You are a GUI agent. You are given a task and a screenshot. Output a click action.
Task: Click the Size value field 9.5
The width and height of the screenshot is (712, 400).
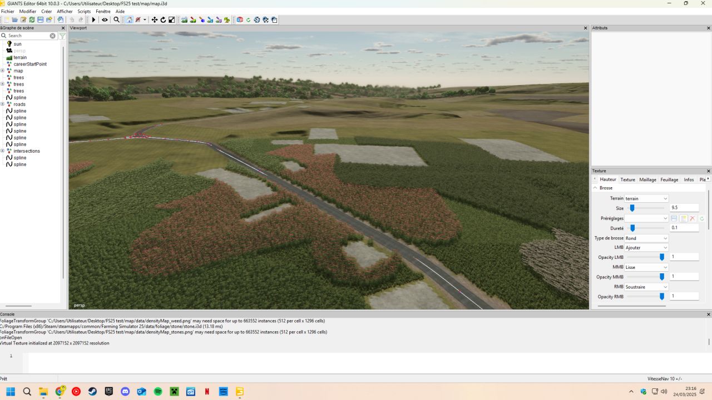684,208
